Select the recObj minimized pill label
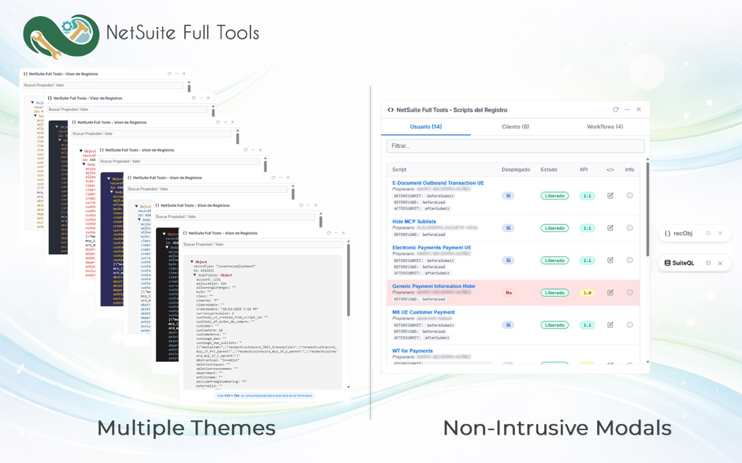Viewport: 742px width, 463px height. coord(683,233)
